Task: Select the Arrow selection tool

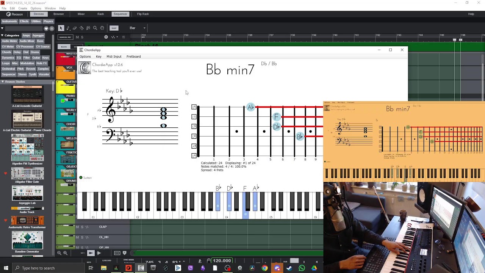Action: tap(61, 28)
